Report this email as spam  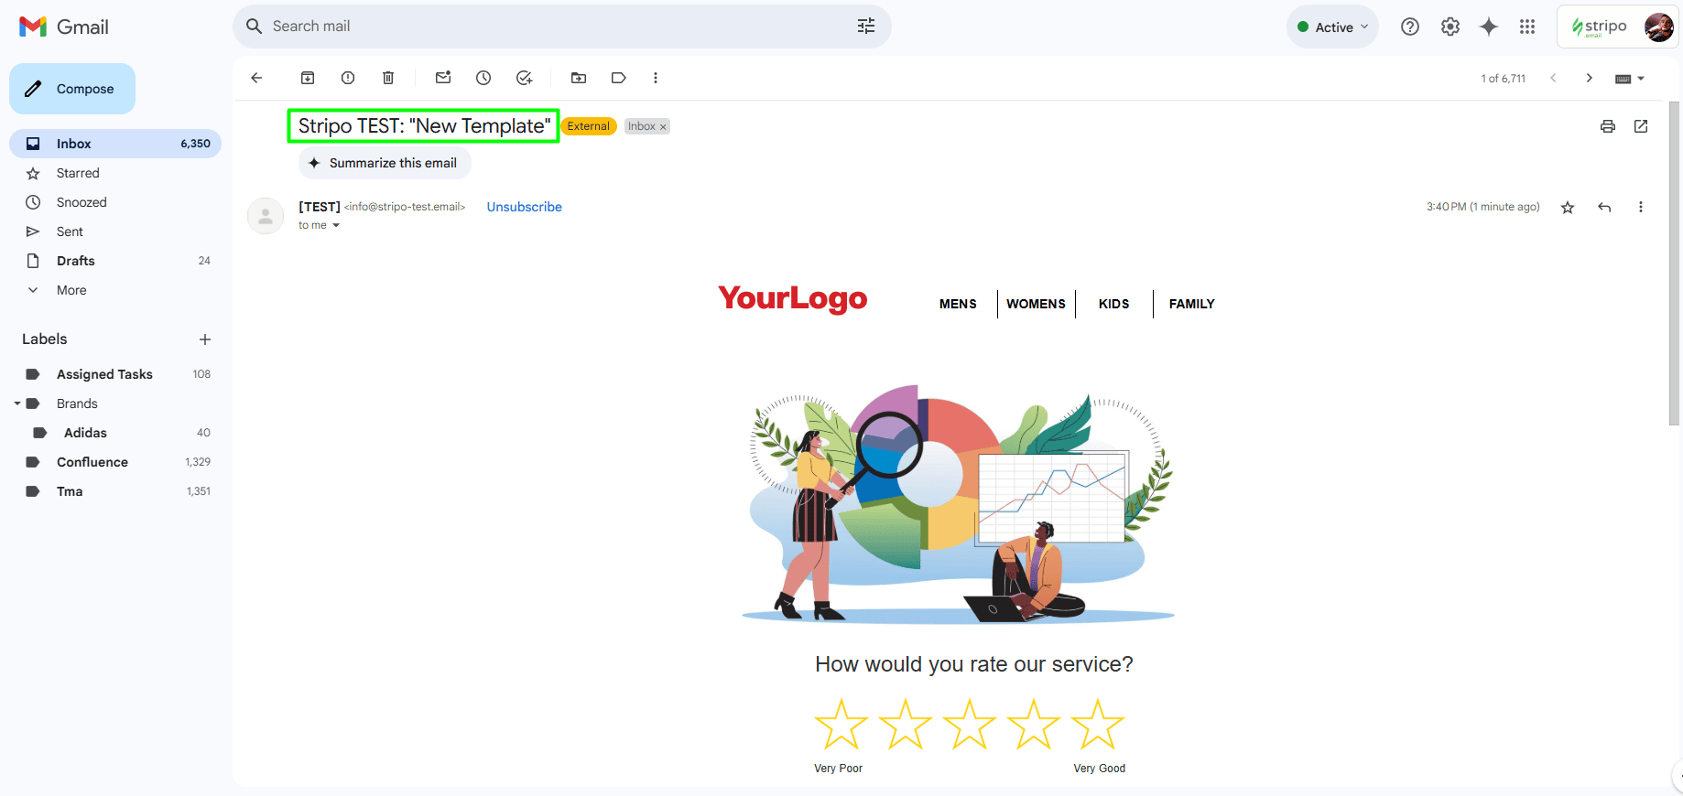pyautogui.click(x=348, y=78)
